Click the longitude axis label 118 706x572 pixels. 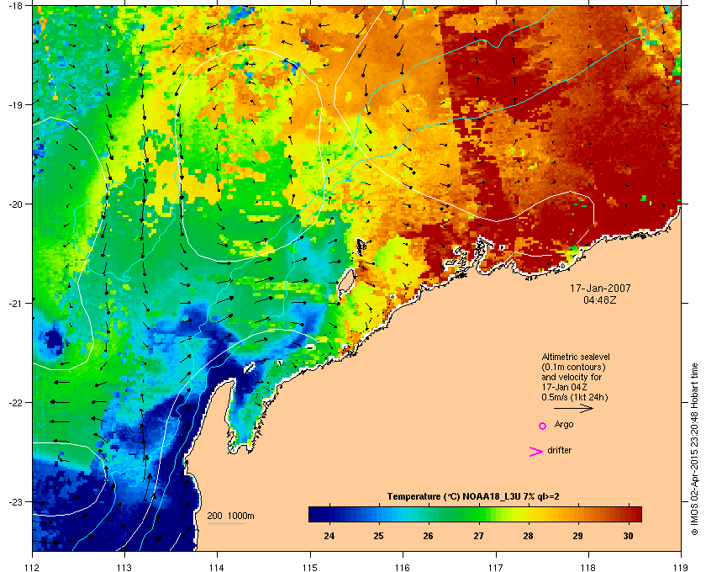tap(588, 567)
